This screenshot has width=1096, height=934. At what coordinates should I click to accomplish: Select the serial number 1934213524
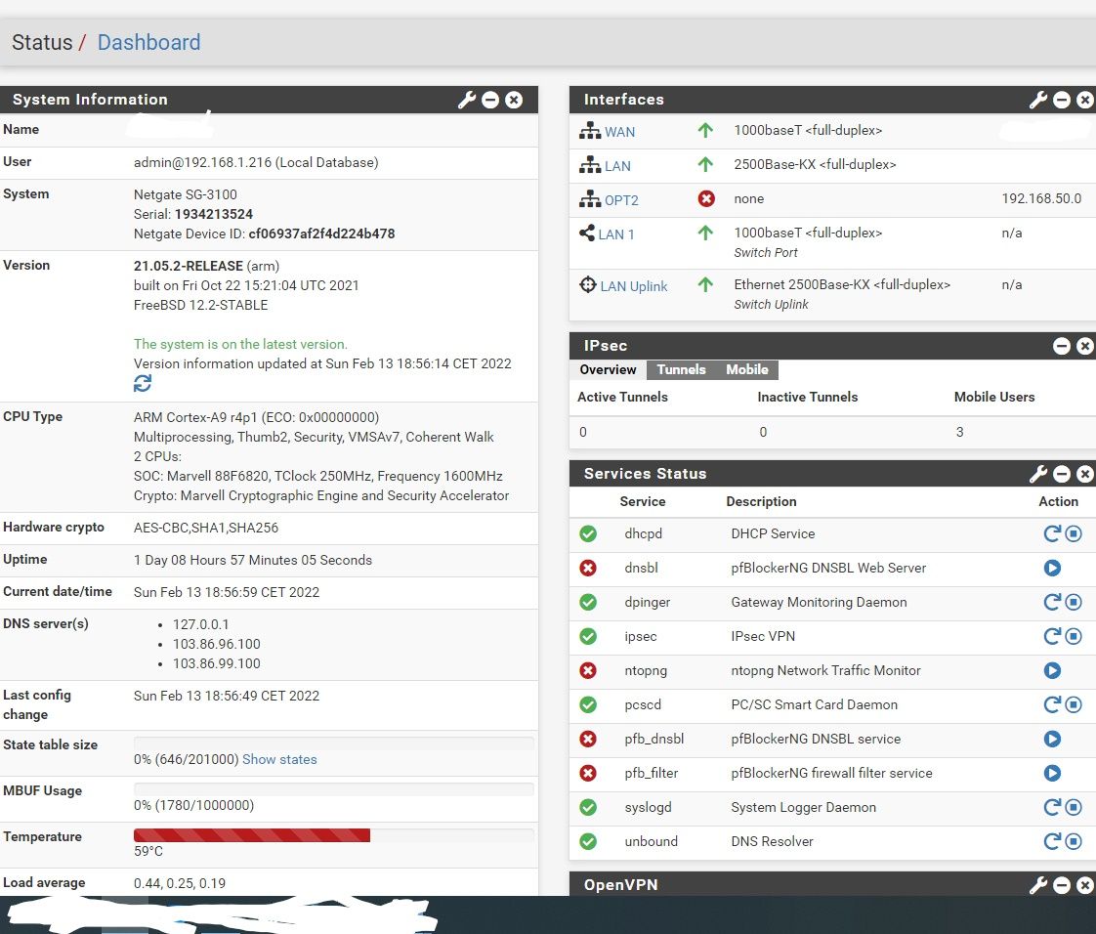pyautogui.click(x=214, y=214)
